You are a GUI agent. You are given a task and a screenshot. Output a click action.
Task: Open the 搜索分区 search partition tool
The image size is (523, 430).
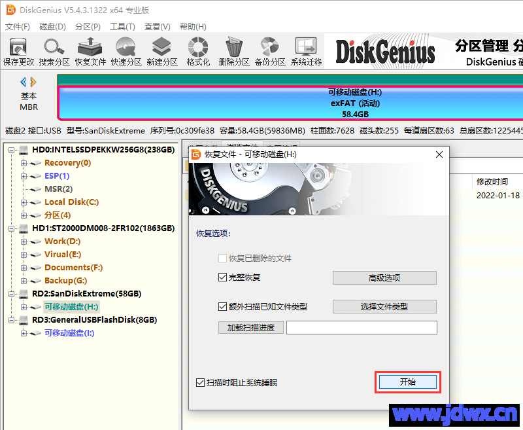point(54,52)
